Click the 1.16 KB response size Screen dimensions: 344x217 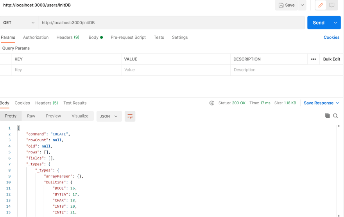(290, 103)
